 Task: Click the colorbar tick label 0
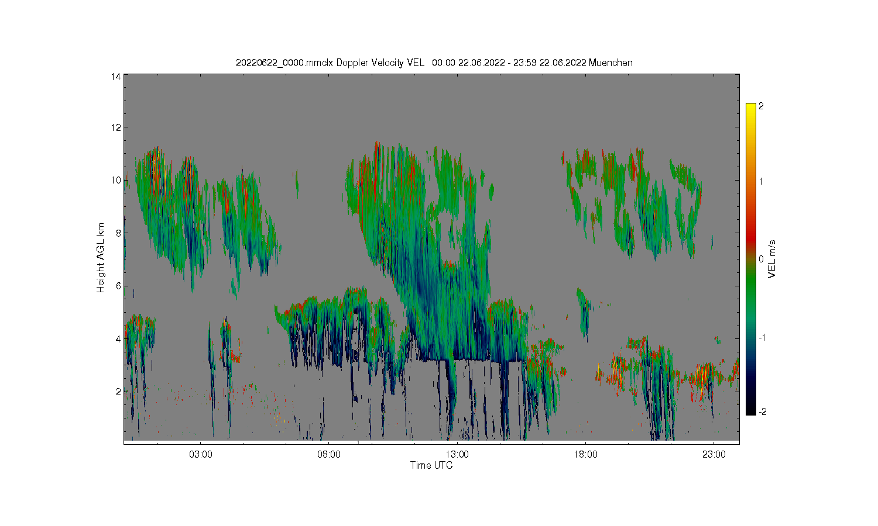pyautogui.click(x=761, y=259)
